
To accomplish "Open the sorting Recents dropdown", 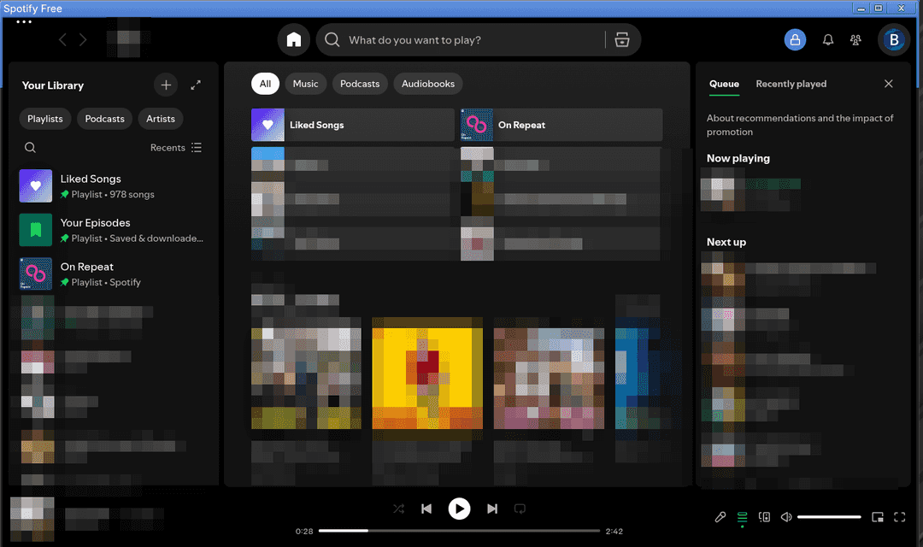I will click(168, 147).
